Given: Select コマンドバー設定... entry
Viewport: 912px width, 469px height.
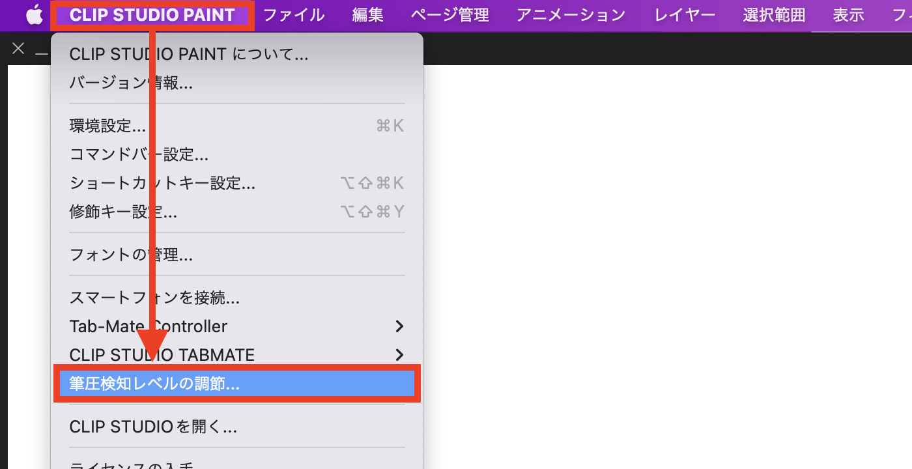Looking at the screenshot, I should point(139,154).
